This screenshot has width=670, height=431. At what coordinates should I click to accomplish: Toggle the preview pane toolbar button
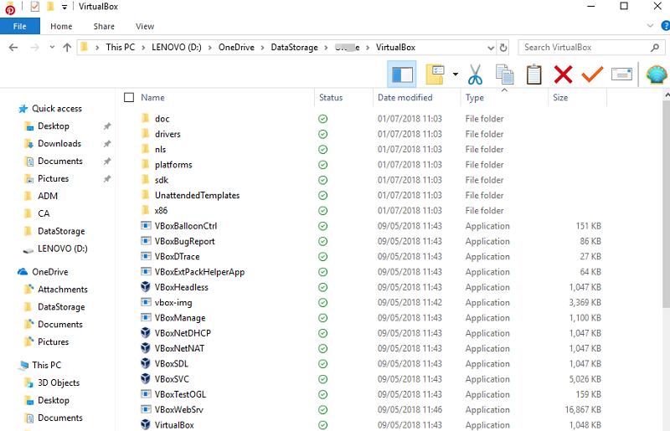point(402,74)
